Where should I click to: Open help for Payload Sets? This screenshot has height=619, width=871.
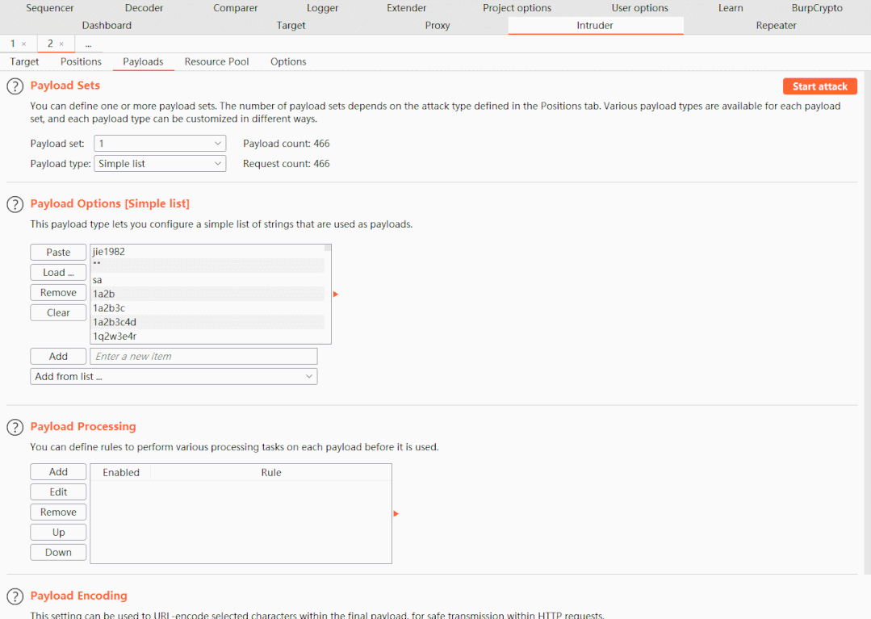(15, 86)
